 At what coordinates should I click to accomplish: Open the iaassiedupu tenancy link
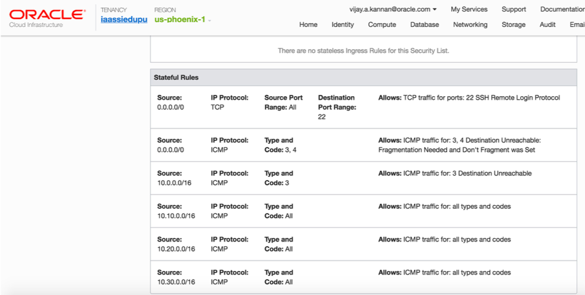124,20
